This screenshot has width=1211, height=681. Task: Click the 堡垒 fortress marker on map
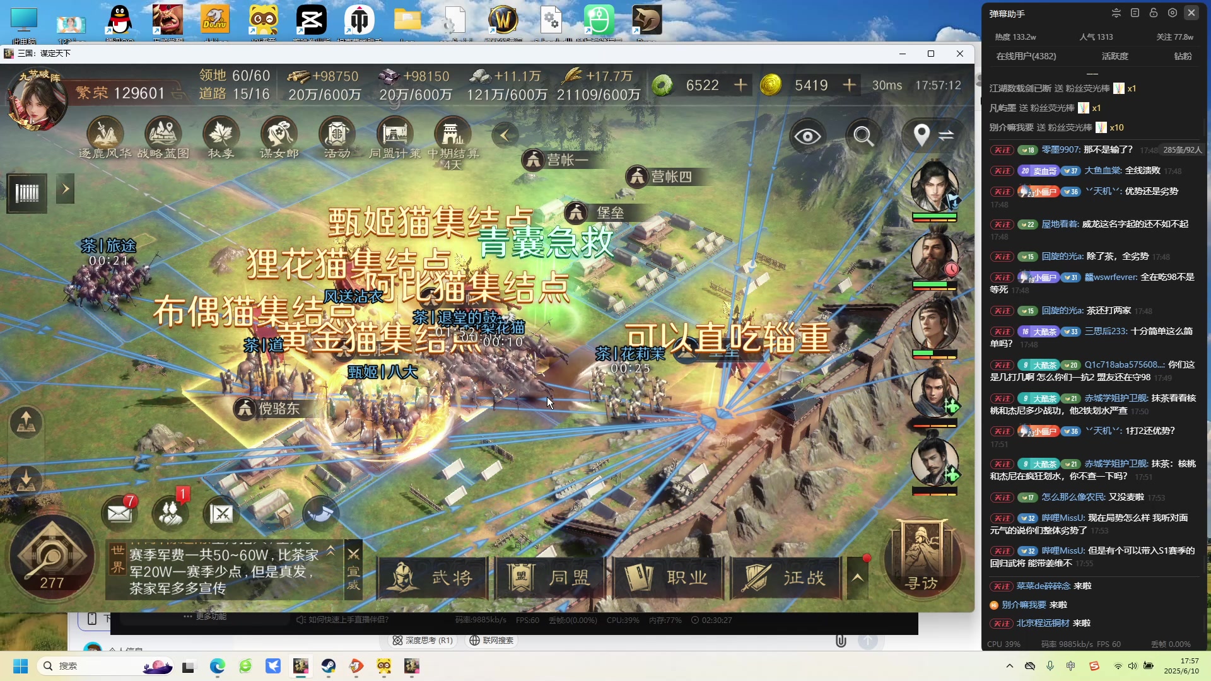click(594, 213)
